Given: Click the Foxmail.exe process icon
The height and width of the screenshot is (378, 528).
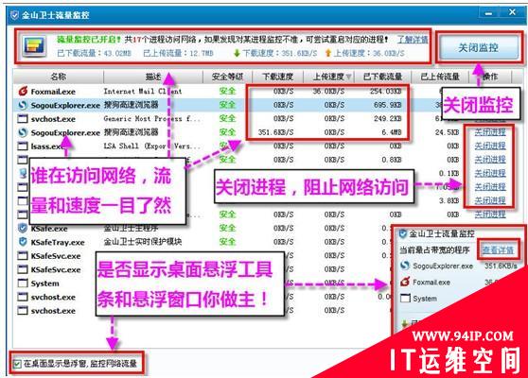Looking at the screenshot, I should tap(23, 91).
